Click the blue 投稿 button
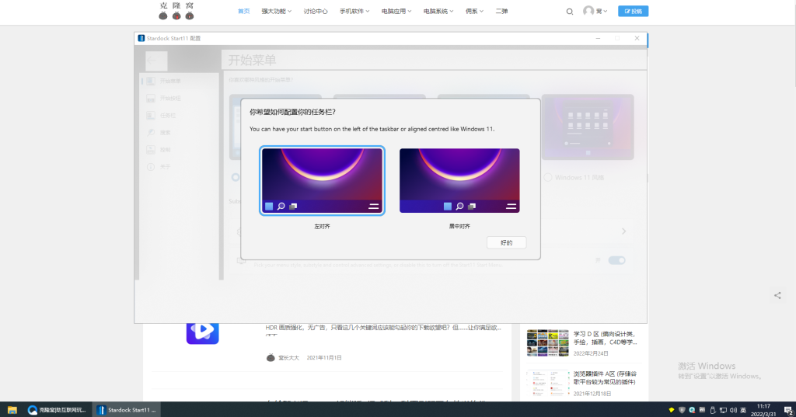Viewport: 796px width, 417px height. 633,11
